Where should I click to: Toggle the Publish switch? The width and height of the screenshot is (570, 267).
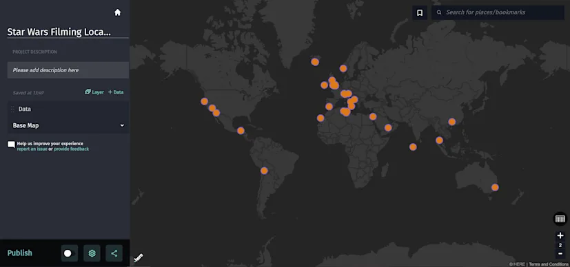point(70,253)
